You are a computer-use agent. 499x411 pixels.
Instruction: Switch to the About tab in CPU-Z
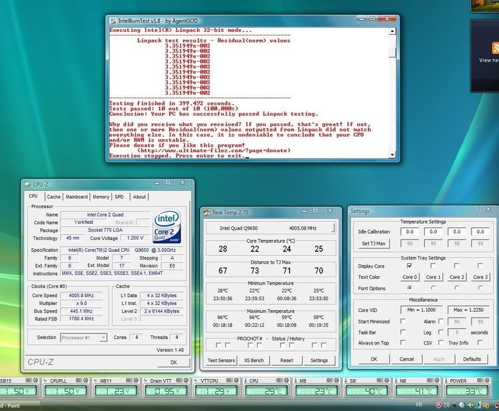(x=139, y=197)
